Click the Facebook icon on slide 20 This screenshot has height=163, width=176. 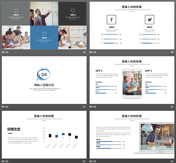pyautogui.click(x=111, y=20)
